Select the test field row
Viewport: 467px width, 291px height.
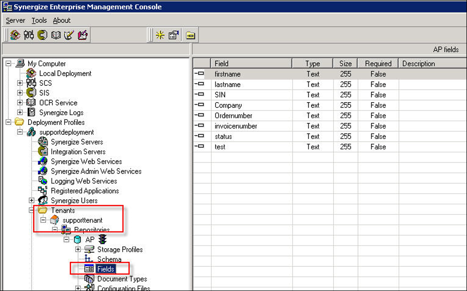pos(330,147)
